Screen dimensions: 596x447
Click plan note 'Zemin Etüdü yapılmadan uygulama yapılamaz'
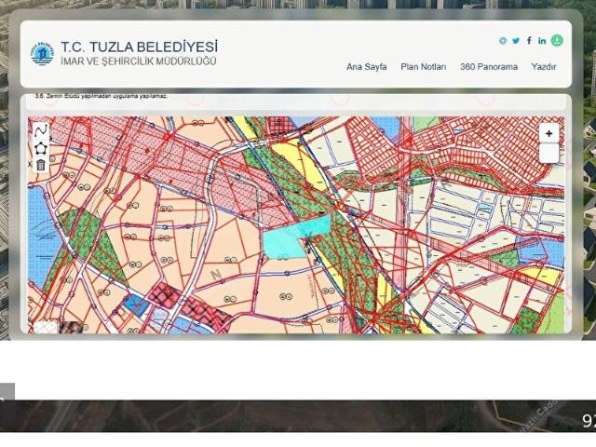(102, 96)
